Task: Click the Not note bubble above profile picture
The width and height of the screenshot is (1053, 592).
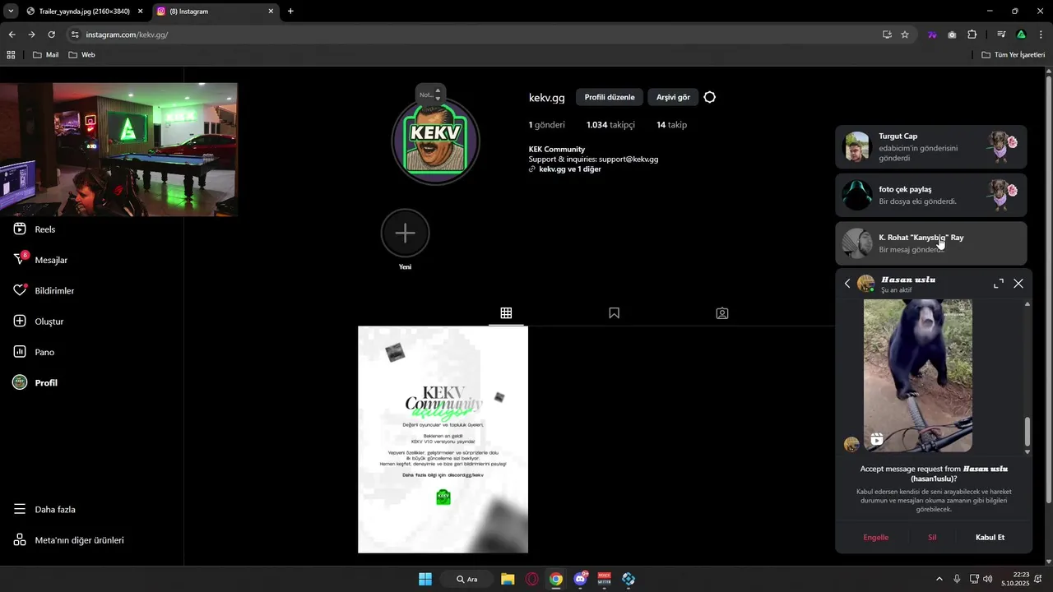Action: [431, 95]
